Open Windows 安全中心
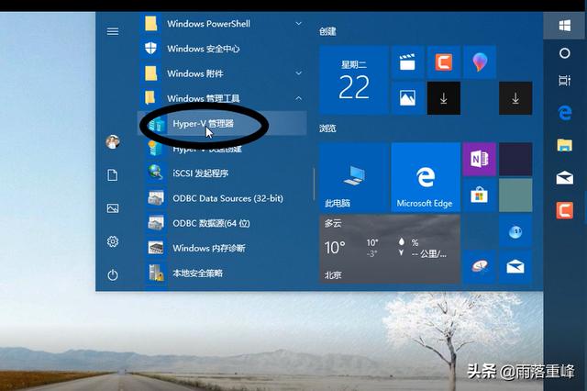Screen dimensions: 587x391 (x=223, y=49)
